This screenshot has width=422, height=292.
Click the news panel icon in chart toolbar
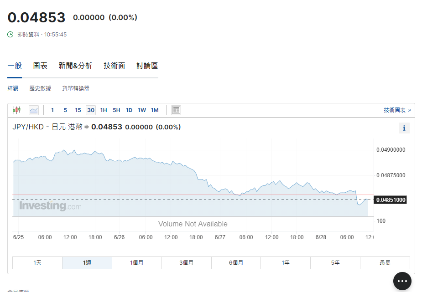pos(176,110)
